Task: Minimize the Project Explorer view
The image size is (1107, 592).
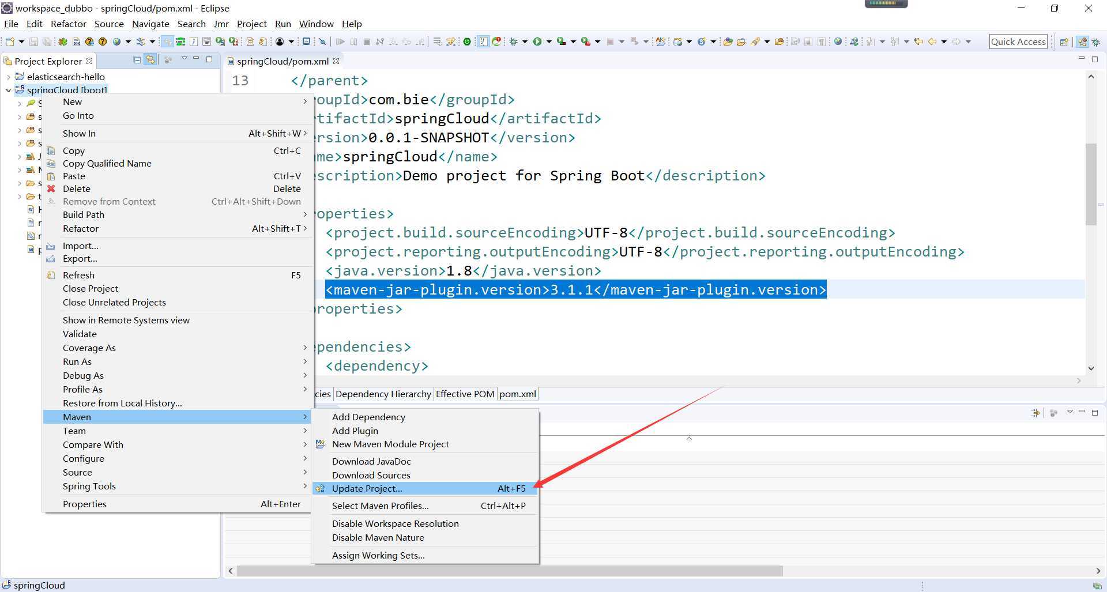Action: coord(196,58)
